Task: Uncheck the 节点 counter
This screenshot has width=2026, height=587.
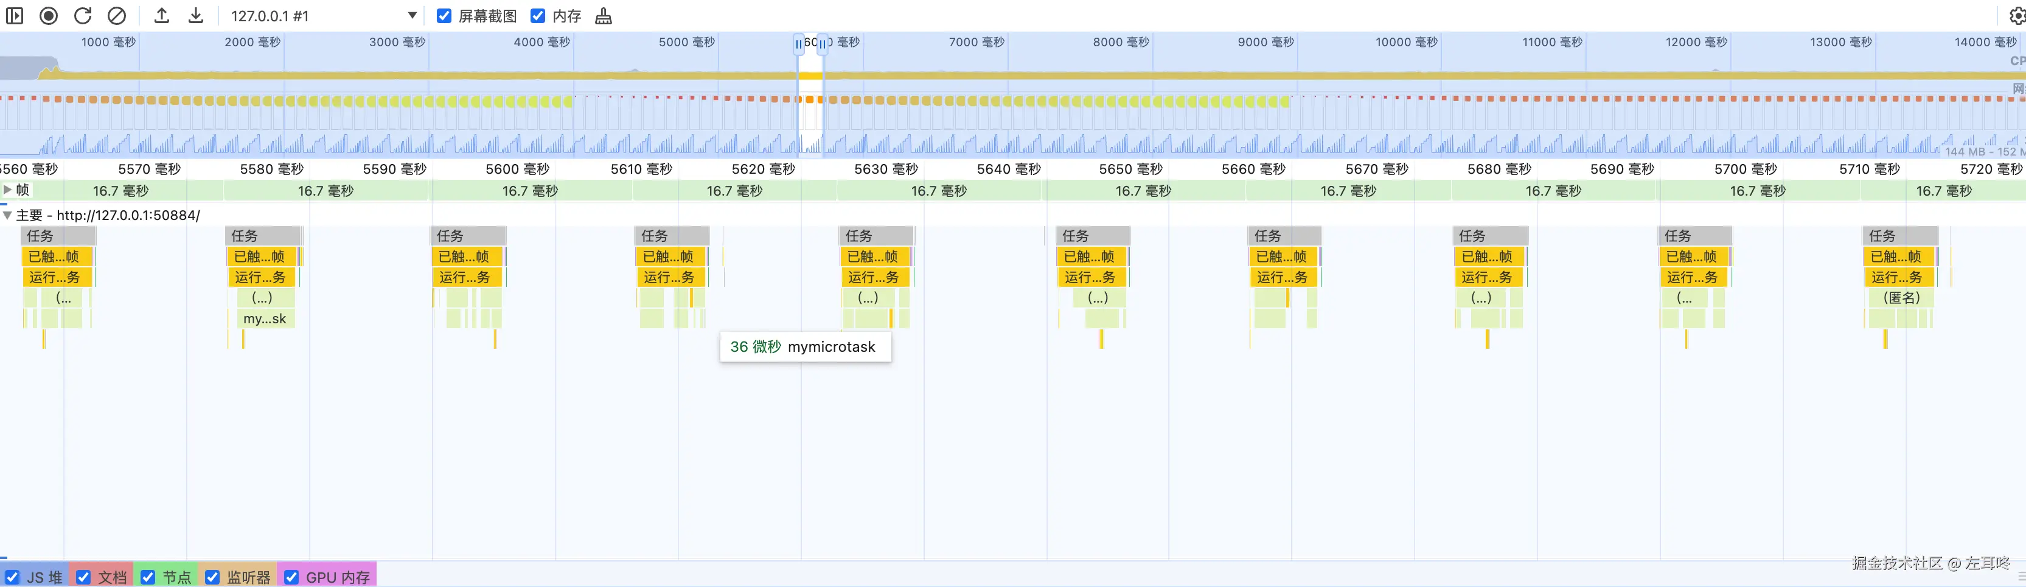Action: tap(148, 577)
